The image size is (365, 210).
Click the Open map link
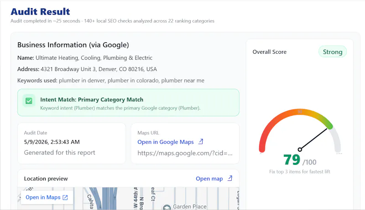coord(209,179)
